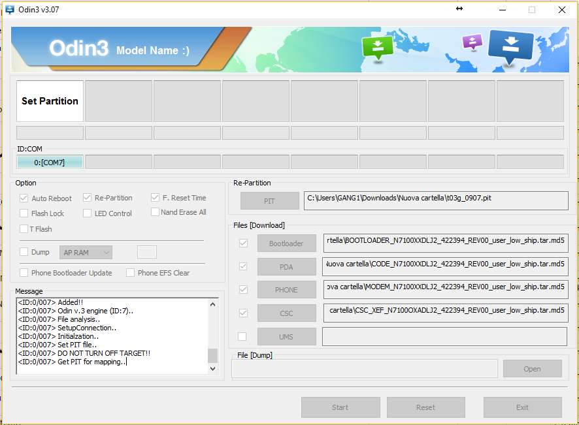Enable the Flash Lock checkbox
This screenshot has width=579, height=425.
click(x=24, y=213)
